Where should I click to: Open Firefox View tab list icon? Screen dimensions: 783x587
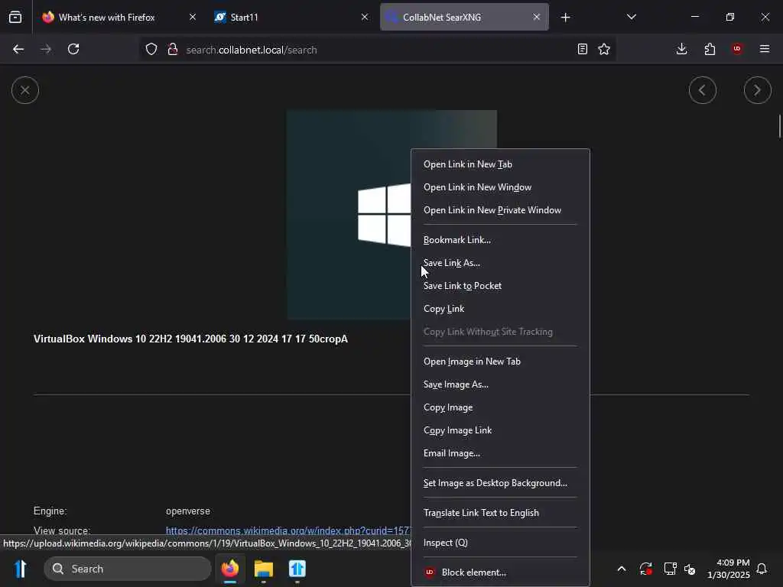[x=15, y=17]
